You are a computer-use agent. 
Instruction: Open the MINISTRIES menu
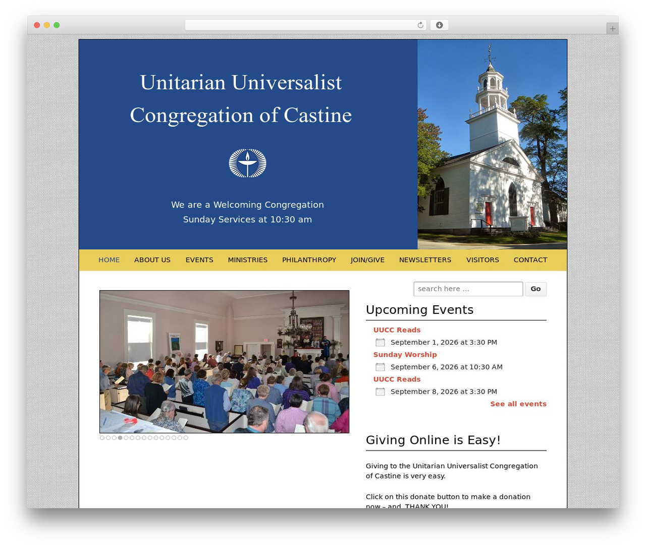[x=248, y=260]
